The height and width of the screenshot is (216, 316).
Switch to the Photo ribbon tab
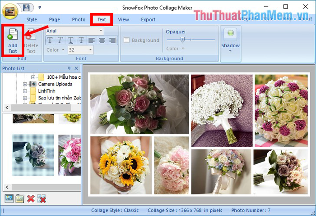(x=79, y=19)
